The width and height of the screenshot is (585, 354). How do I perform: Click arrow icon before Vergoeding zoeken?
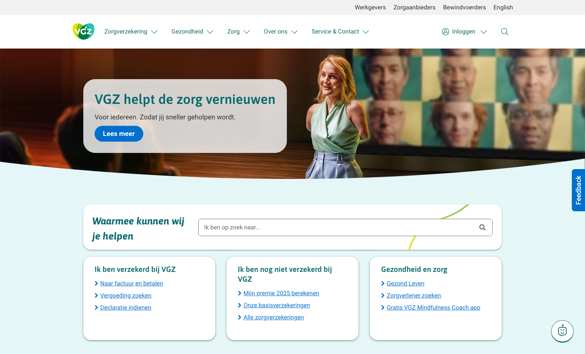(x=96, y=296)
